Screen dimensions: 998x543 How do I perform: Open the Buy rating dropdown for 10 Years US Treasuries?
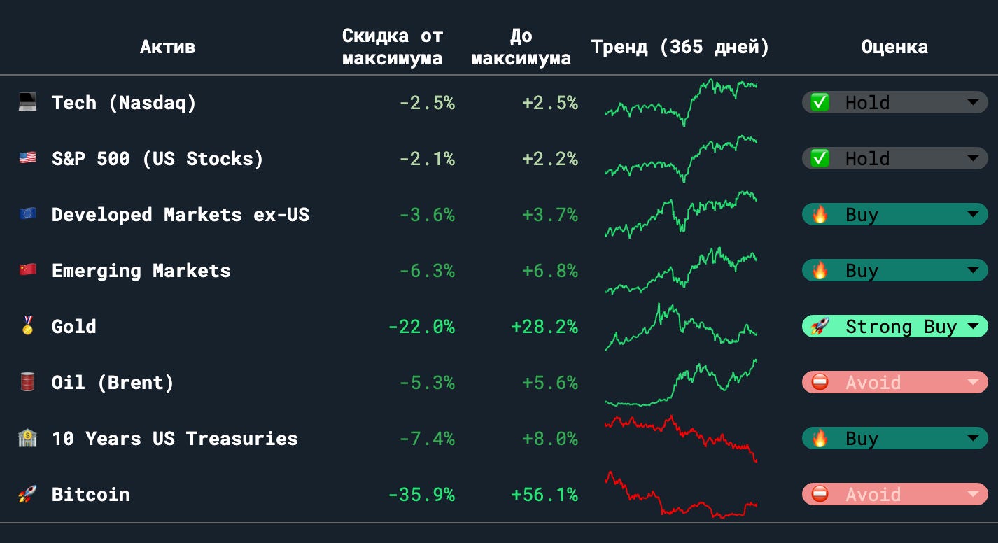(894, 439)
